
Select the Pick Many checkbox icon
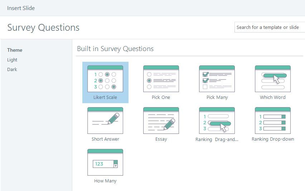[x=217, y=79]
